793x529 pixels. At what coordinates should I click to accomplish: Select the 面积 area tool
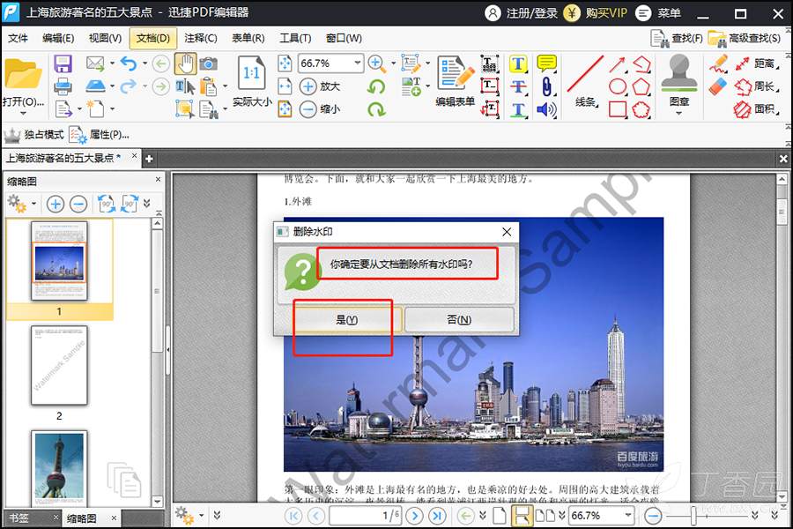coord(756,108)
